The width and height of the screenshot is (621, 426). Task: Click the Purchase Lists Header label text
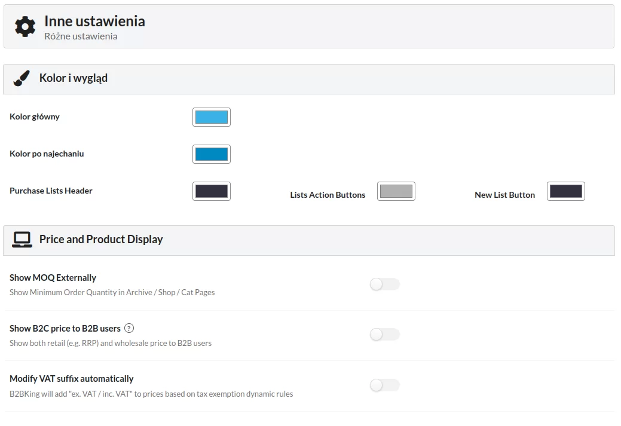pyautogui.click(x=51, y=191)
